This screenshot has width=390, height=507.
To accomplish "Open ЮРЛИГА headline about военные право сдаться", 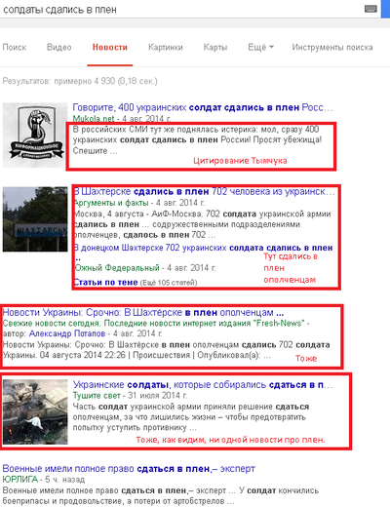I will pos(129,469).
